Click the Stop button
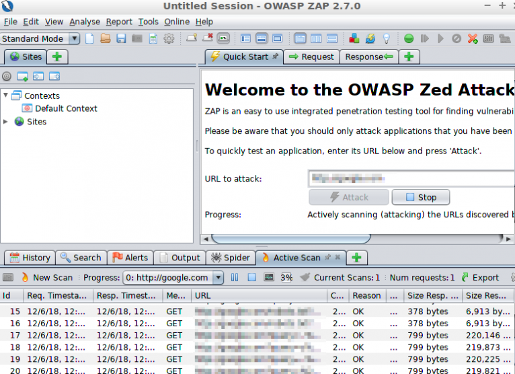The width and height of the screenshot is (515, 374). click(421, 197)
